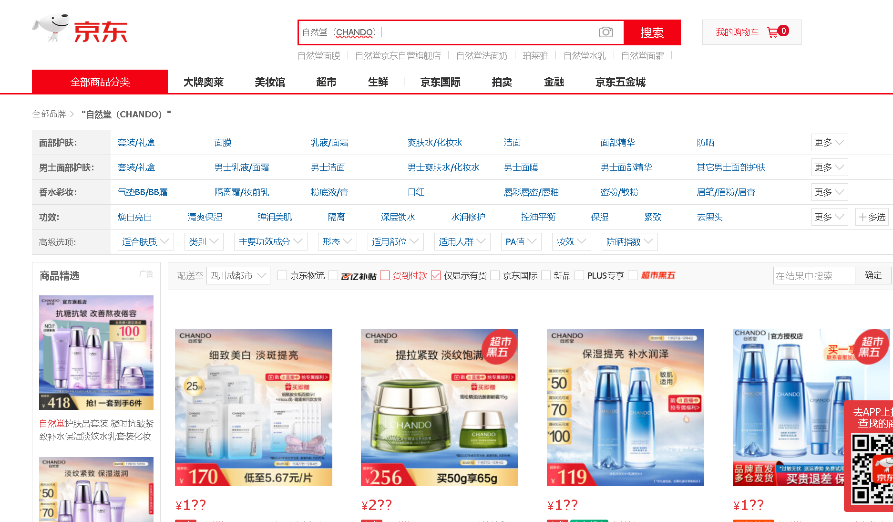Image resolution: width=893 pixels, height=522 pixels.
Task: Open PA值 dropdown
Action: coord(521,242)
